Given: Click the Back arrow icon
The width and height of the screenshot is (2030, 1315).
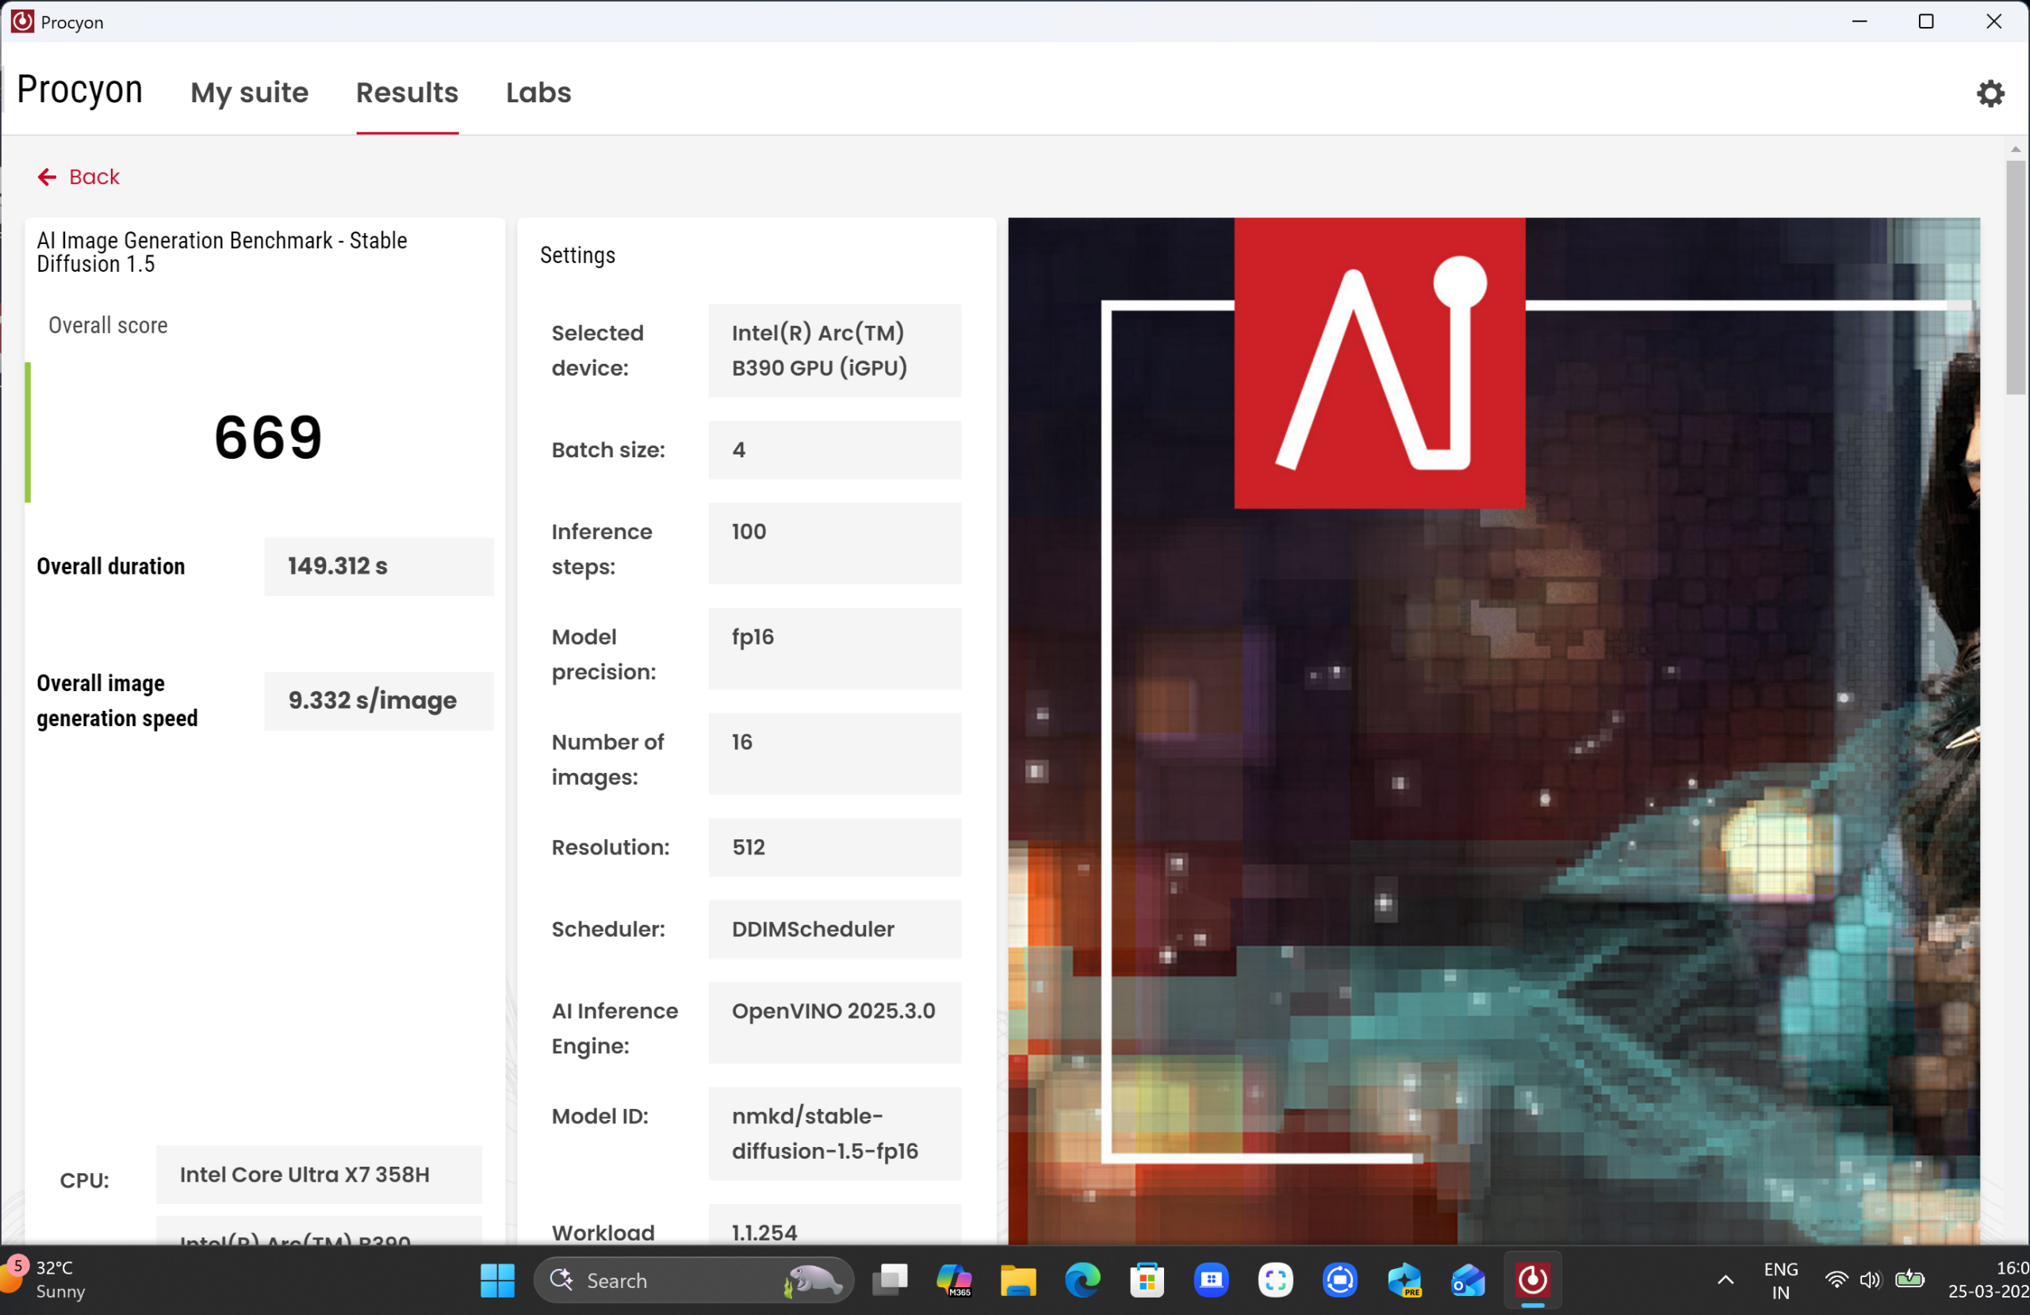Looking at the screenshot, I should click(x=47, y=177).
